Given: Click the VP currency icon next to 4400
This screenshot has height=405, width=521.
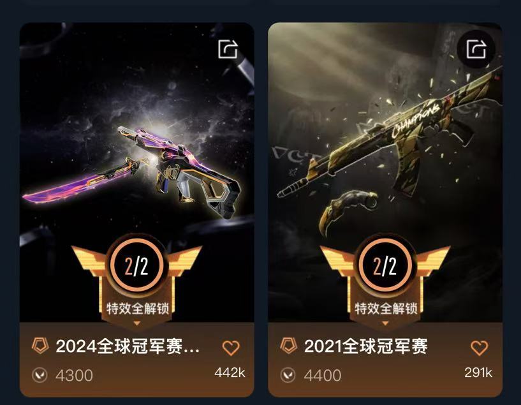Looking at the screenshot, I should (288, 376).
